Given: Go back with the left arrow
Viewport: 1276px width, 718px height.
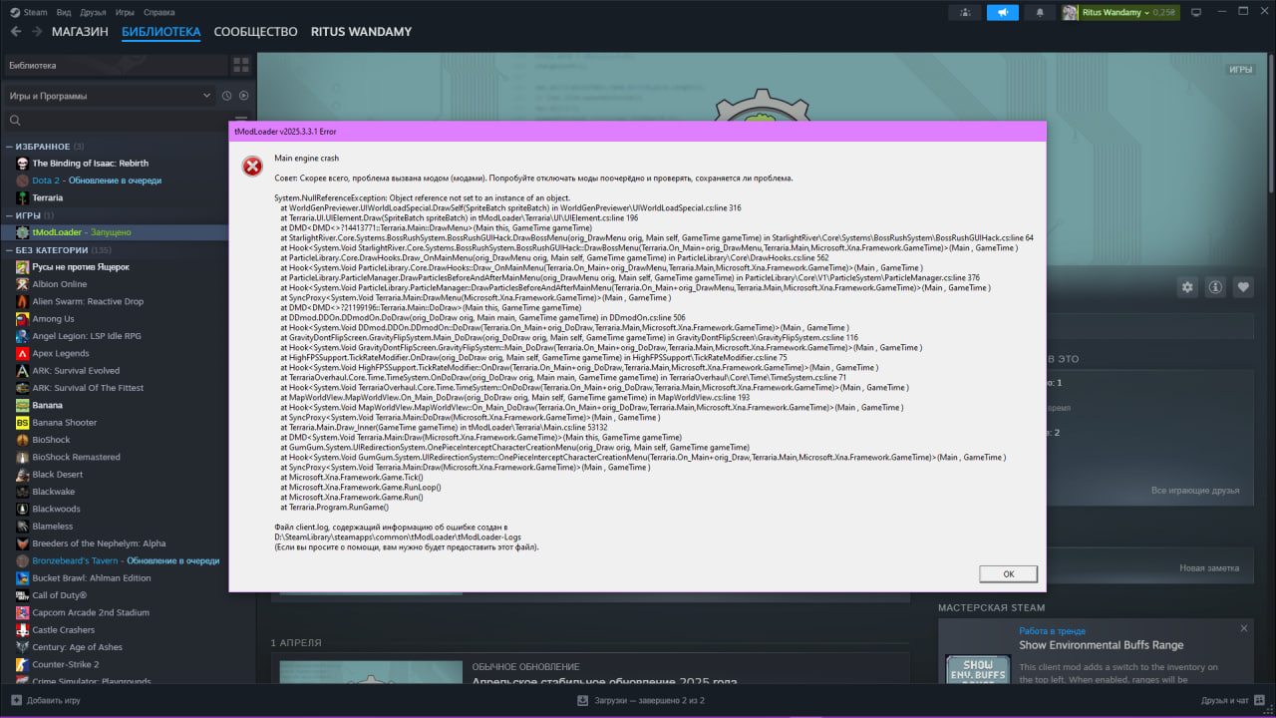Looking at the screenshot, I should 15,32.
